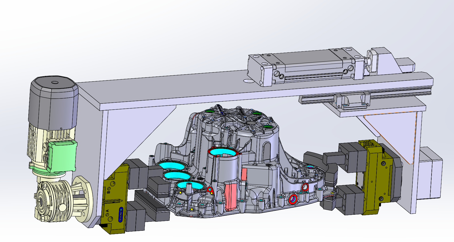Click the round hole in the top beam plate
The height and width of the screenshot is (242, 454).
(249, 81)
